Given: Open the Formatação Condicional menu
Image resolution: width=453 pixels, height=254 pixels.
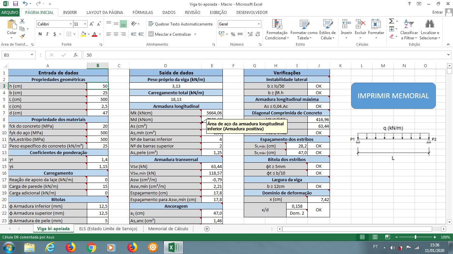Looking at the screenshot, I should click(x=277, y=29).
